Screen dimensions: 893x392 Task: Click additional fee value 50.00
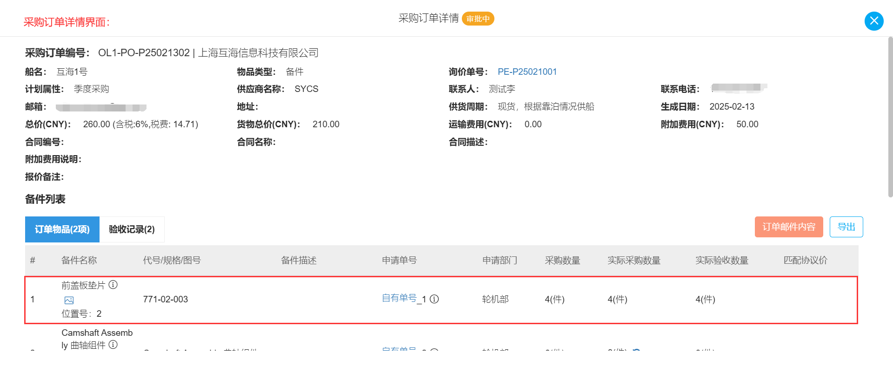(x=747, y=124)
